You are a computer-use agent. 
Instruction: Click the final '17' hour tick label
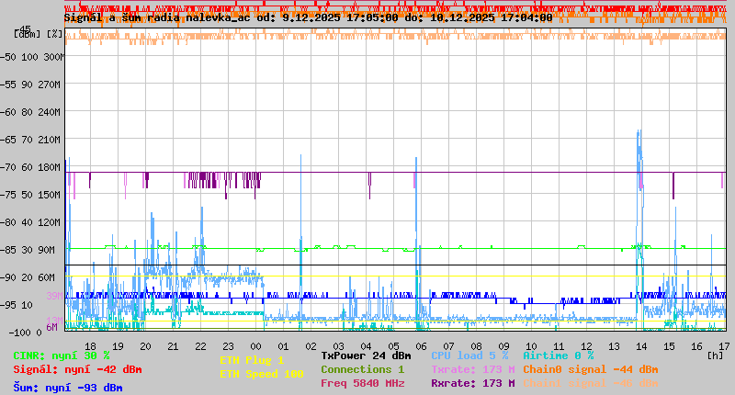(724, 346)
